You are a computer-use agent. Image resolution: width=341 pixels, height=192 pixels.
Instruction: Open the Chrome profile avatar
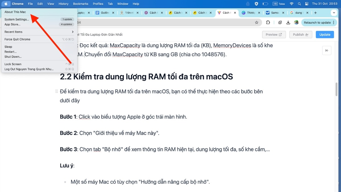coord(296,22)
